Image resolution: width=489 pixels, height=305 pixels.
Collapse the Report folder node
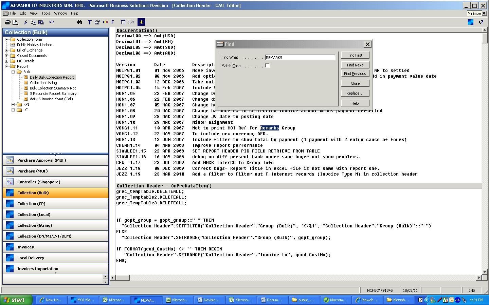pyautogui.click(x=6, y=66)
